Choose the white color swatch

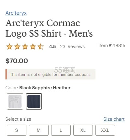tap(15, 101)
